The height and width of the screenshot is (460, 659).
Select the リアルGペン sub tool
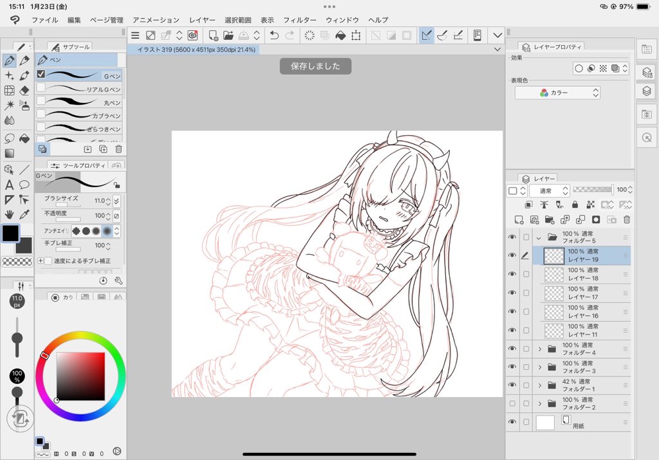[79, 89]
